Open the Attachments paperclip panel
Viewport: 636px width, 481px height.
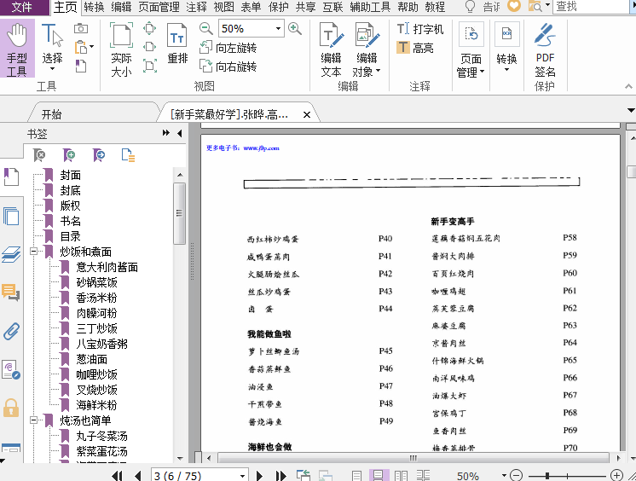click(11, 332)
